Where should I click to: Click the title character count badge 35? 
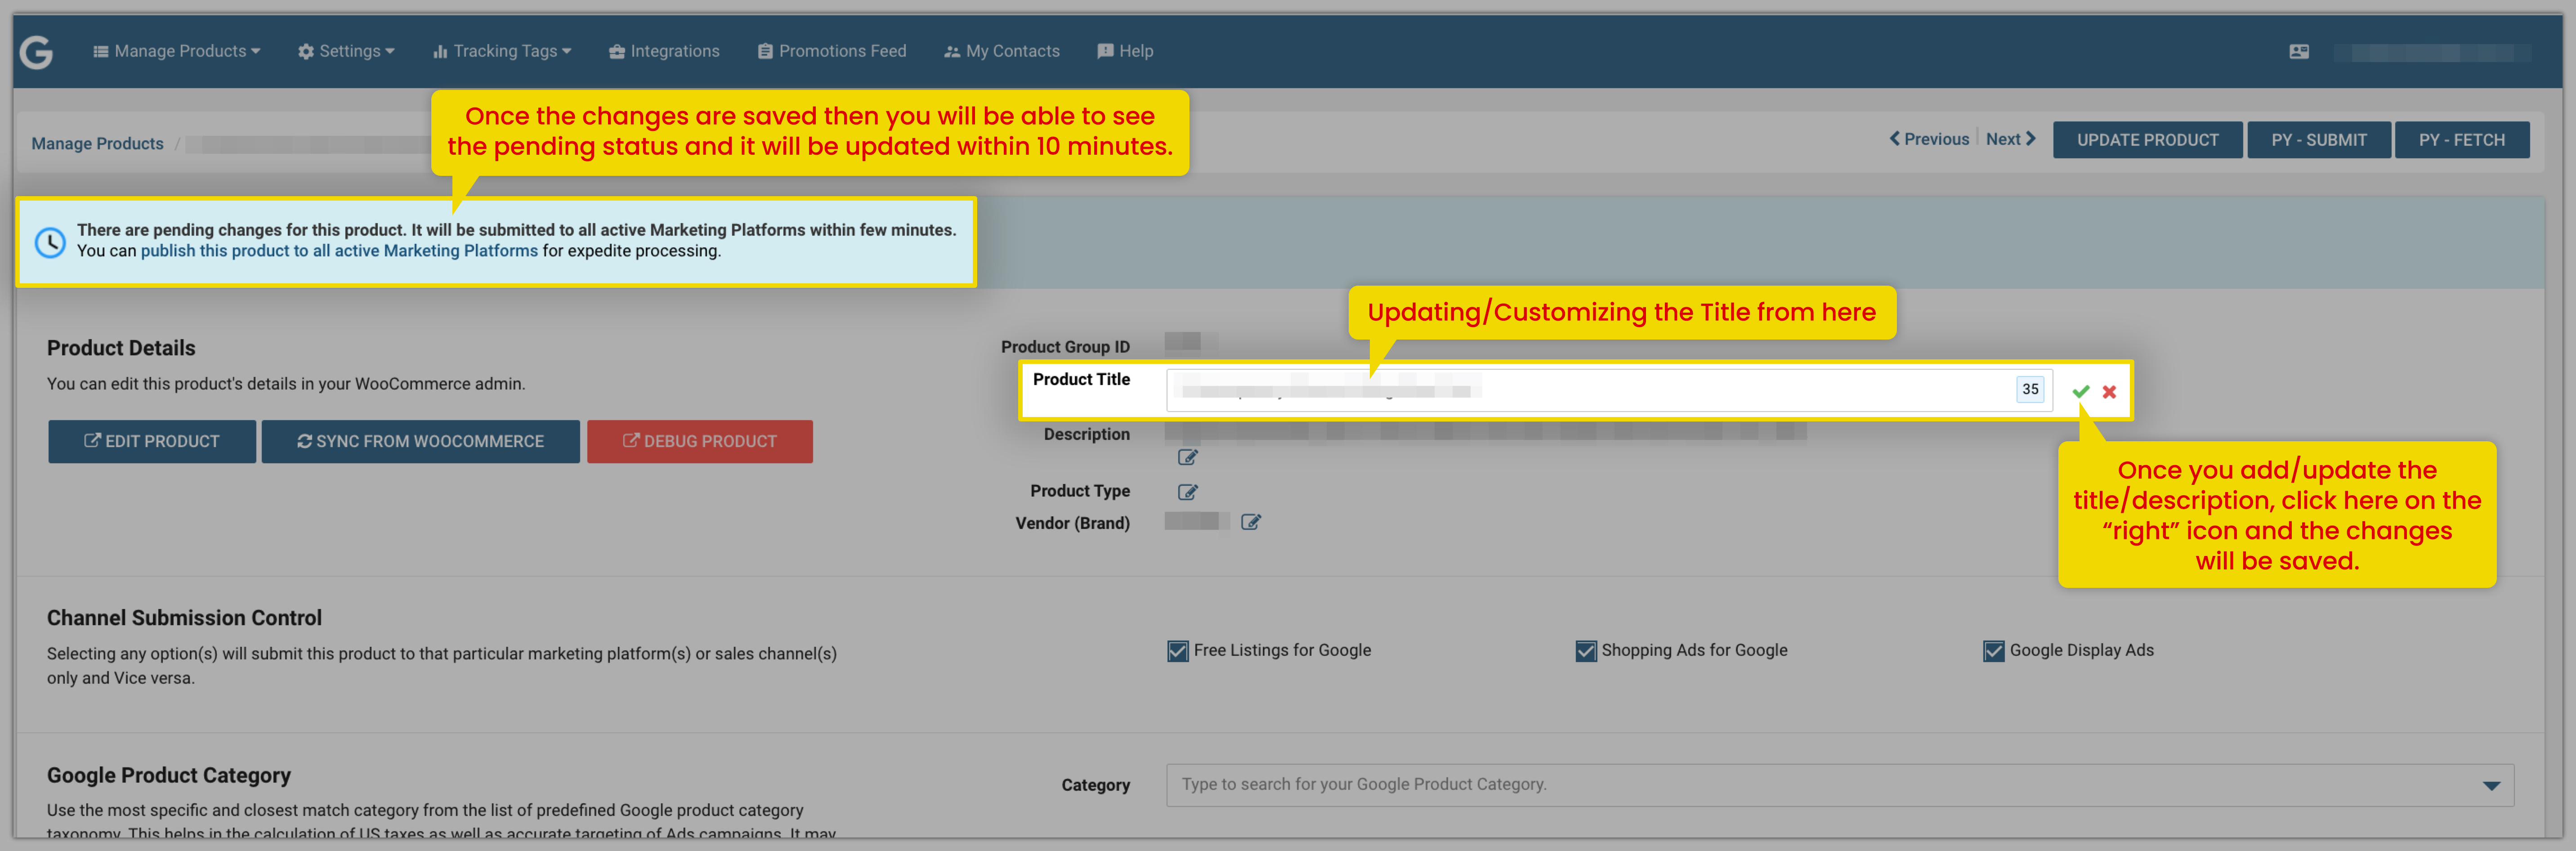(x=2030, y=389)
